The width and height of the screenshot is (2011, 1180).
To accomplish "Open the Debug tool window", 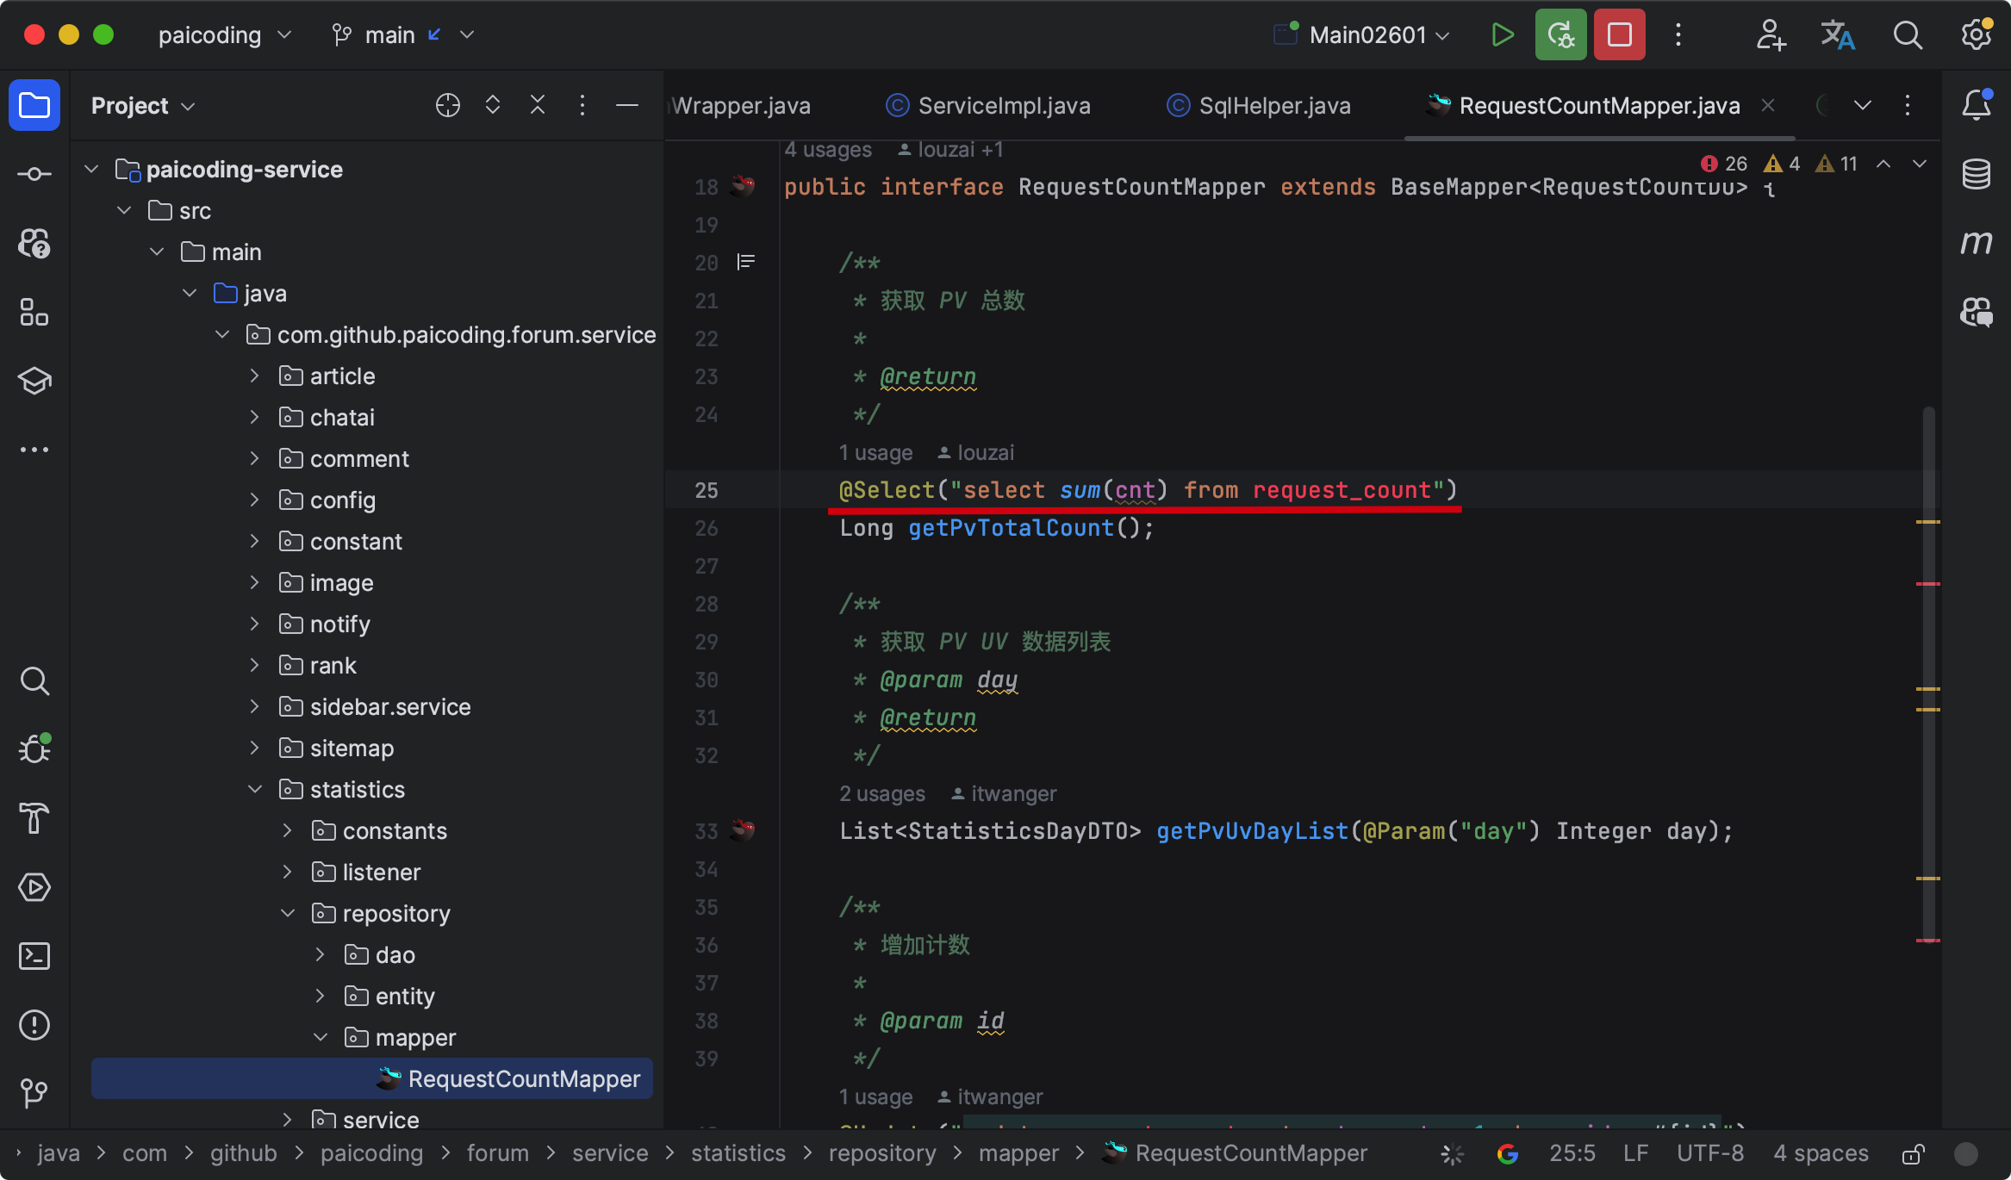I will point(34,749).
